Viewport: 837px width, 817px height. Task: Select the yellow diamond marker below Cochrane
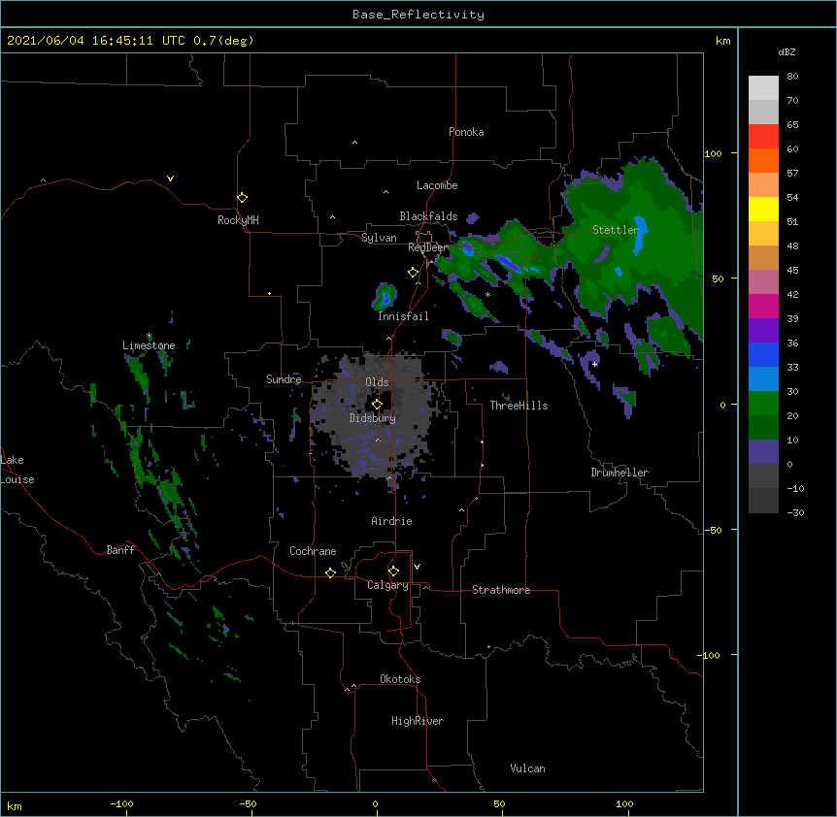(x=330, y=572)
